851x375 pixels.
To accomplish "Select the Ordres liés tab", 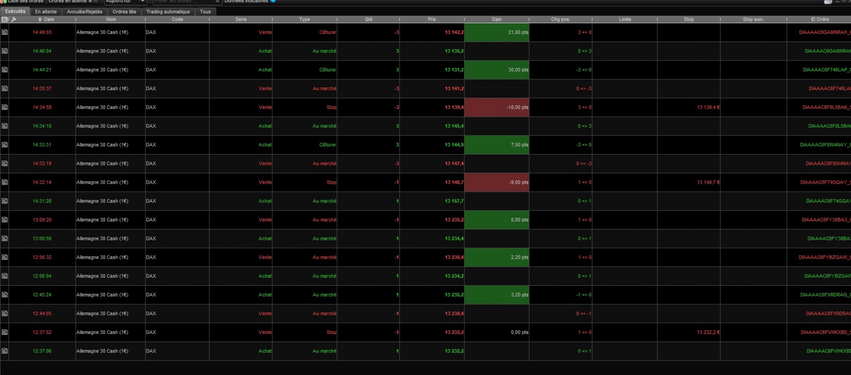I will pyautogui.click(x=124, y=12).
